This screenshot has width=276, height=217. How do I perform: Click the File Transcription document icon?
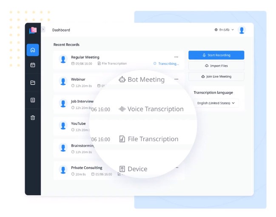click(x=122, y=139)
